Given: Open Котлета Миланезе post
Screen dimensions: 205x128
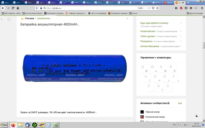Looking at the screenshot, I should [150, 46].
